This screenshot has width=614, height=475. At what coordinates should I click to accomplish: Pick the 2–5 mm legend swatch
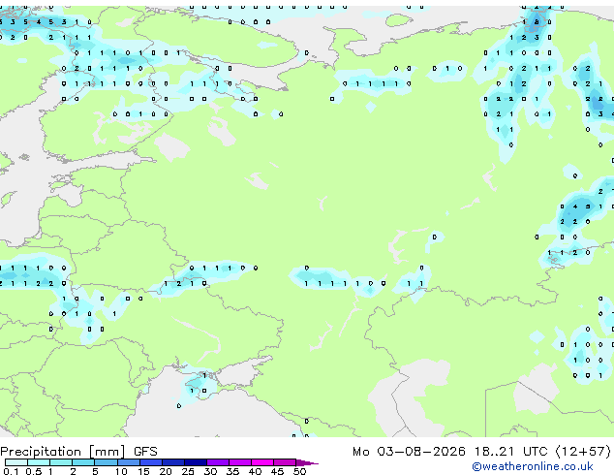coord(83,462)
